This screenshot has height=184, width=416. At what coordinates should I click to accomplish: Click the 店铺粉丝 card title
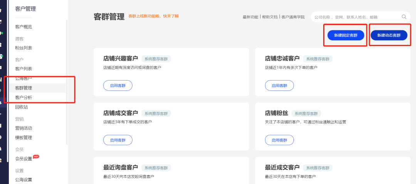pyautogui.click(x=277, y=113)
